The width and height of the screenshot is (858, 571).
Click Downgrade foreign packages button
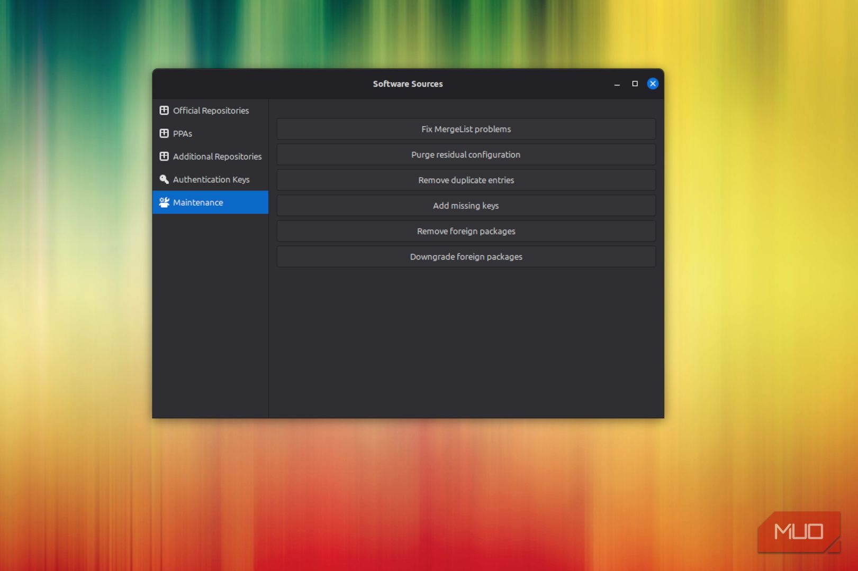coord(466,256)
